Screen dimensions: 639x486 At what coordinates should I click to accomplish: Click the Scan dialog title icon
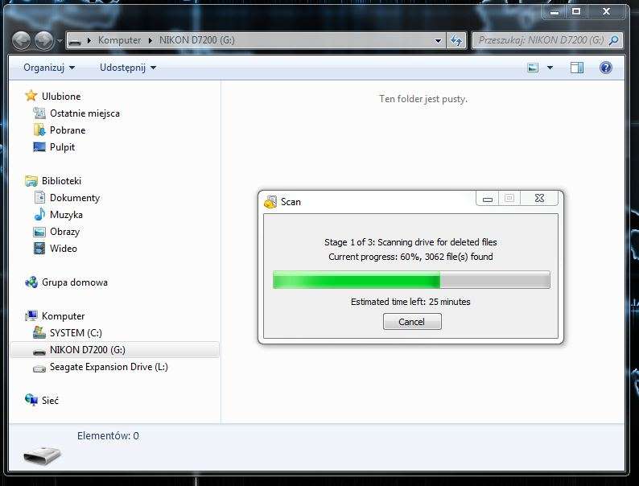point(270,202)
